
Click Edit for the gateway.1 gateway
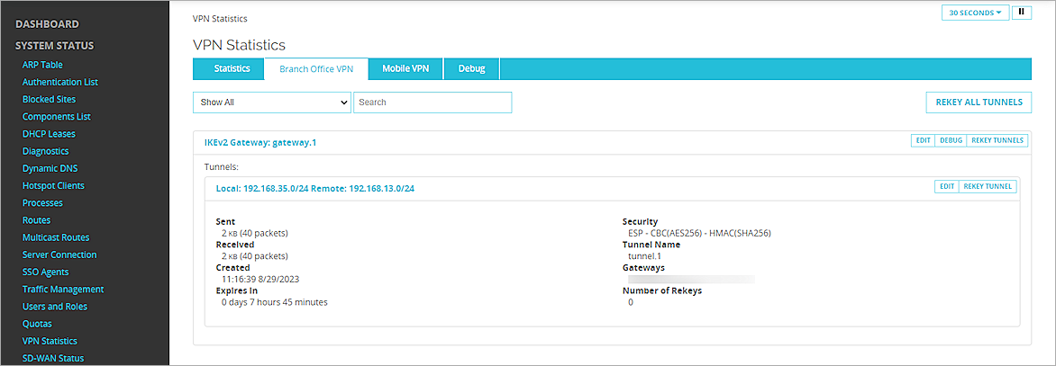pyautogui.click(x=923, y=141)
